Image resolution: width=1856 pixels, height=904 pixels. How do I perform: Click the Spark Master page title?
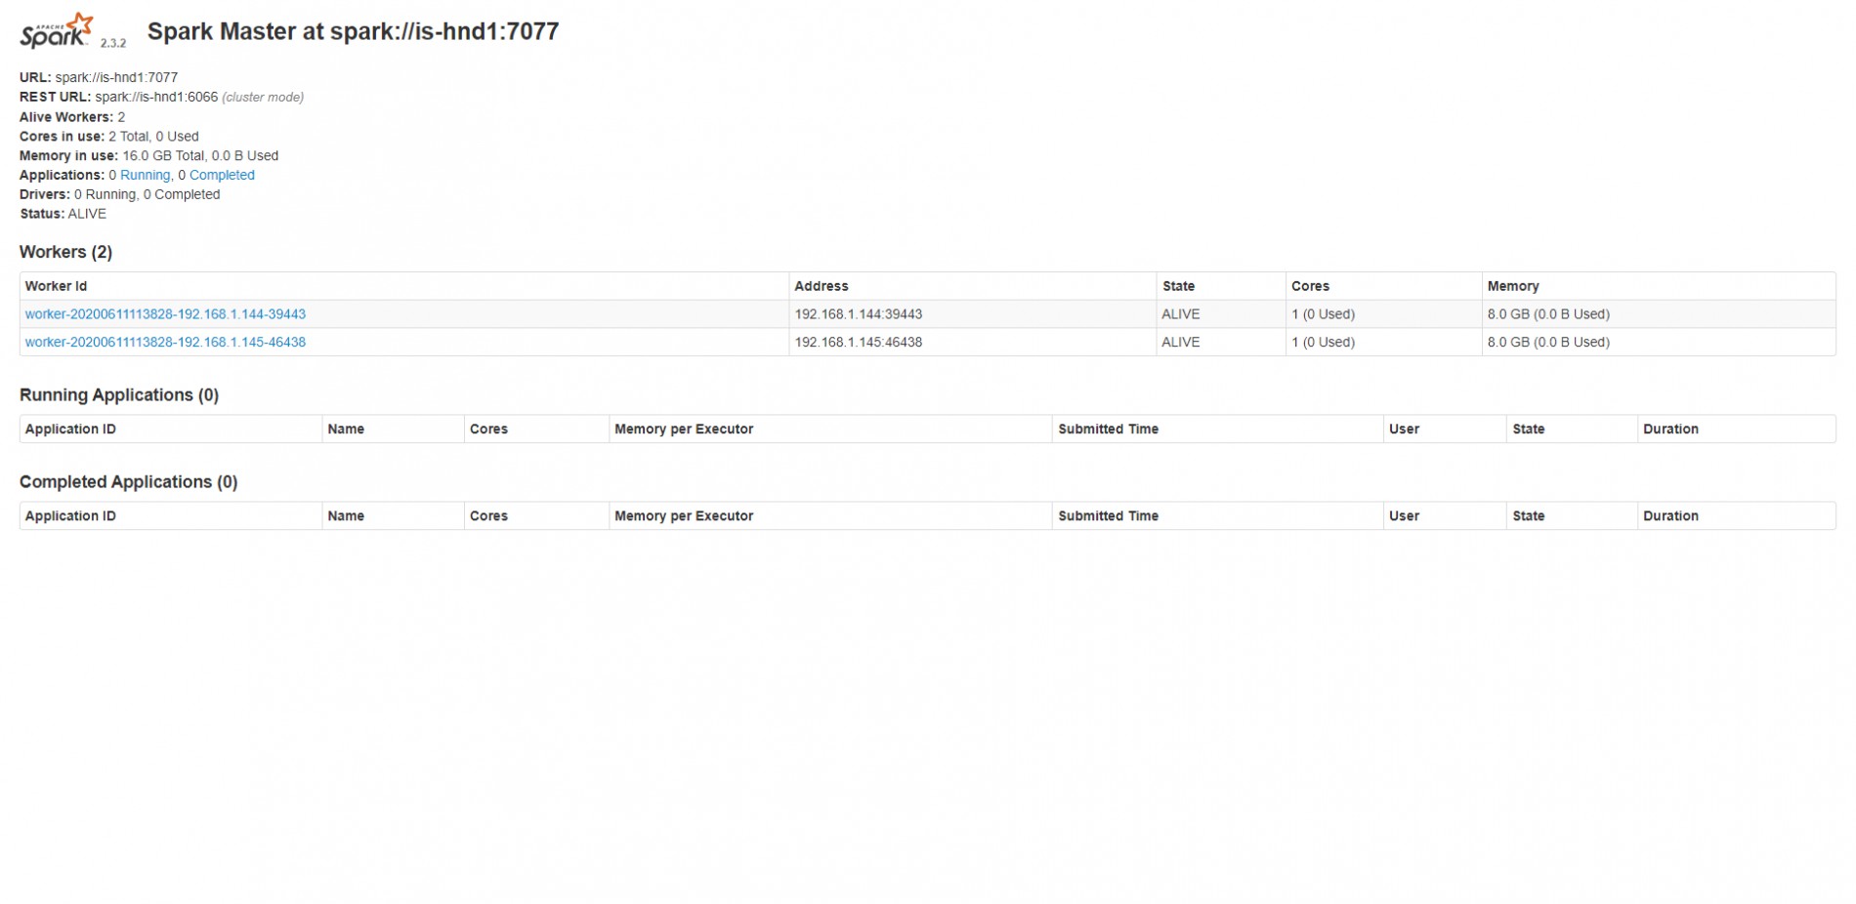[353, 31]
